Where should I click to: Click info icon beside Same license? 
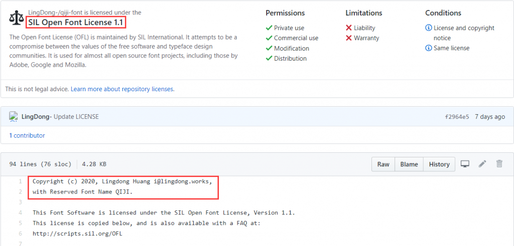[428, 48]
